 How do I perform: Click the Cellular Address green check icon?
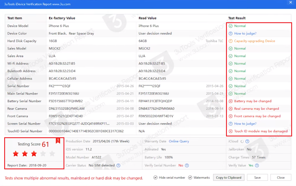231,79
